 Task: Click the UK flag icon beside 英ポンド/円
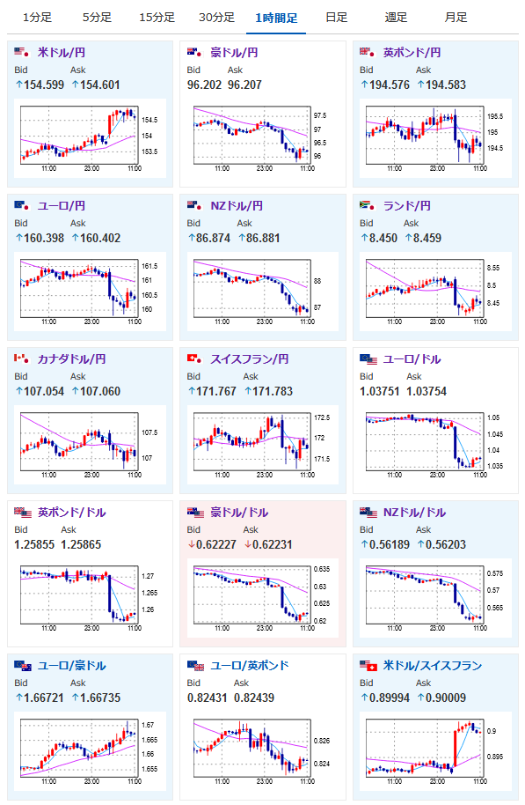(x=368, y=52)
